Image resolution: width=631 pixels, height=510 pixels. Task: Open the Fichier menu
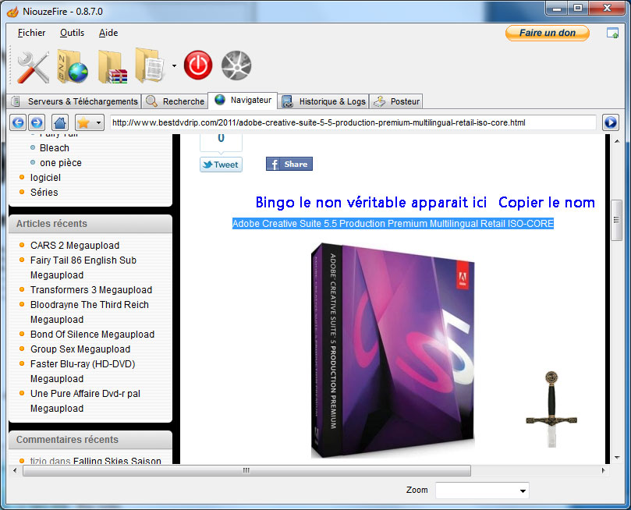tap(31, 33)
